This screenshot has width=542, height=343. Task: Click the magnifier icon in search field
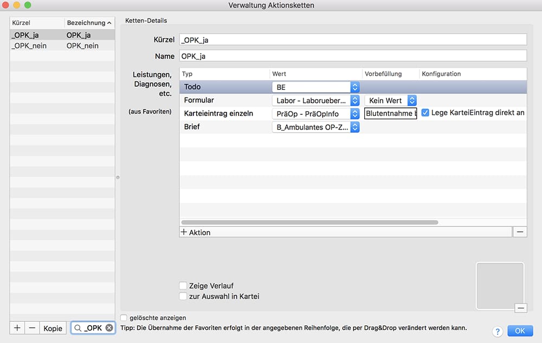coord(78,328)
